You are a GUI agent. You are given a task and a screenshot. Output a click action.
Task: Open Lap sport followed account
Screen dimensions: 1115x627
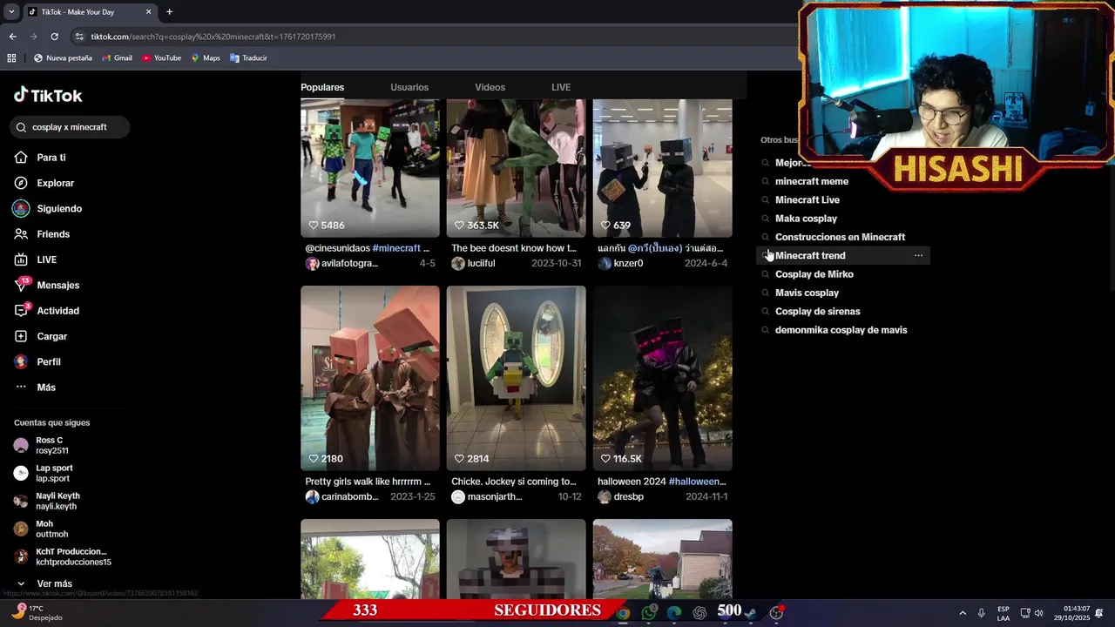[44, 473]
